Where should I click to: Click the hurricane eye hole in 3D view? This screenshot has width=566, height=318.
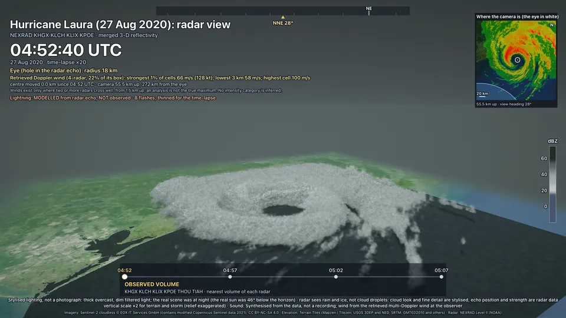point(283,210)
